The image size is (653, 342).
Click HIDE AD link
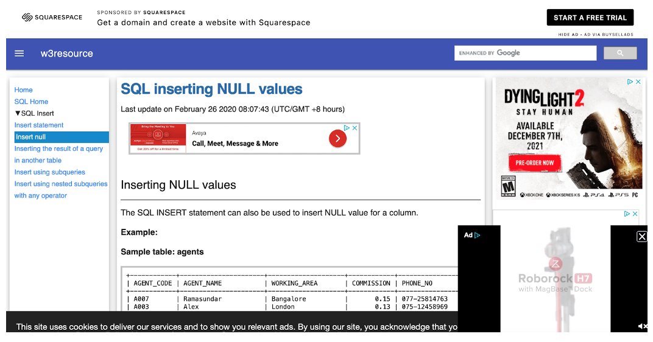[568, 35]
